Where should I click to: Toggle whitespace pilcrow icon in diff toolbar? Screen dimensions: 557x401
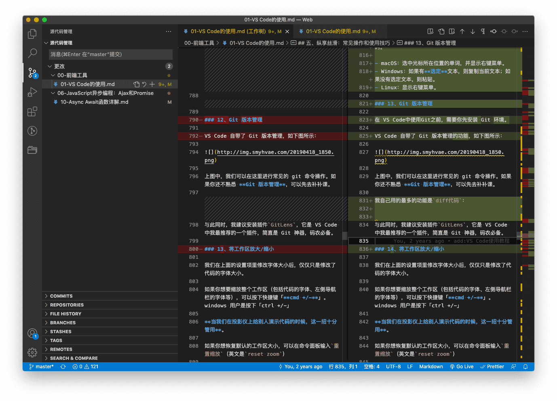click(x=483, y=31)
